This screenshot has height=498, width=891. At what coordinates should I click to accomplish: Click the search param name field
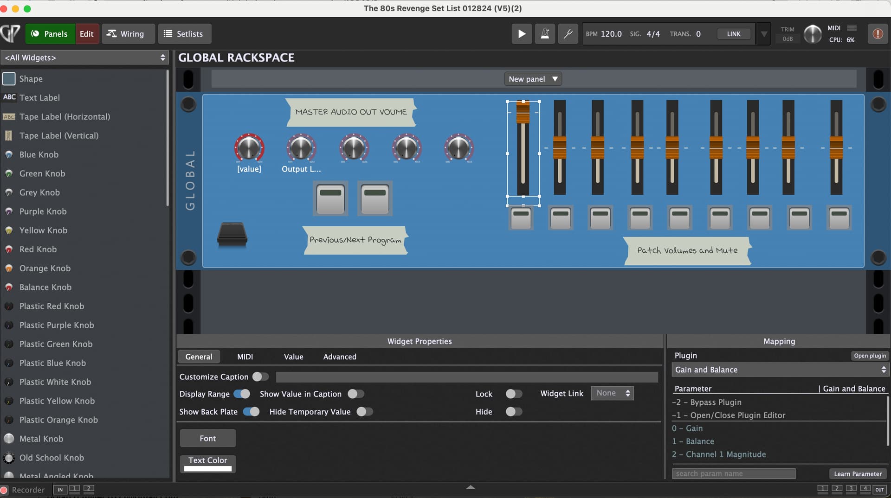click(x=733, y=473)
